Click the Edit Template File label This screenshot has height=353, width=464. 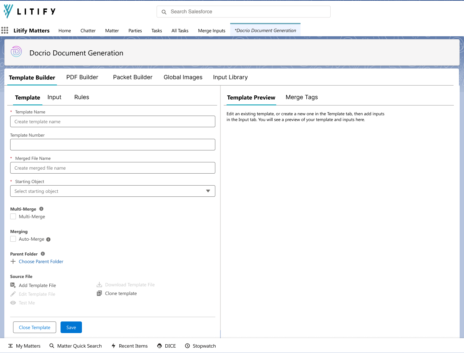pyautogui.click(x=37, y=294)
